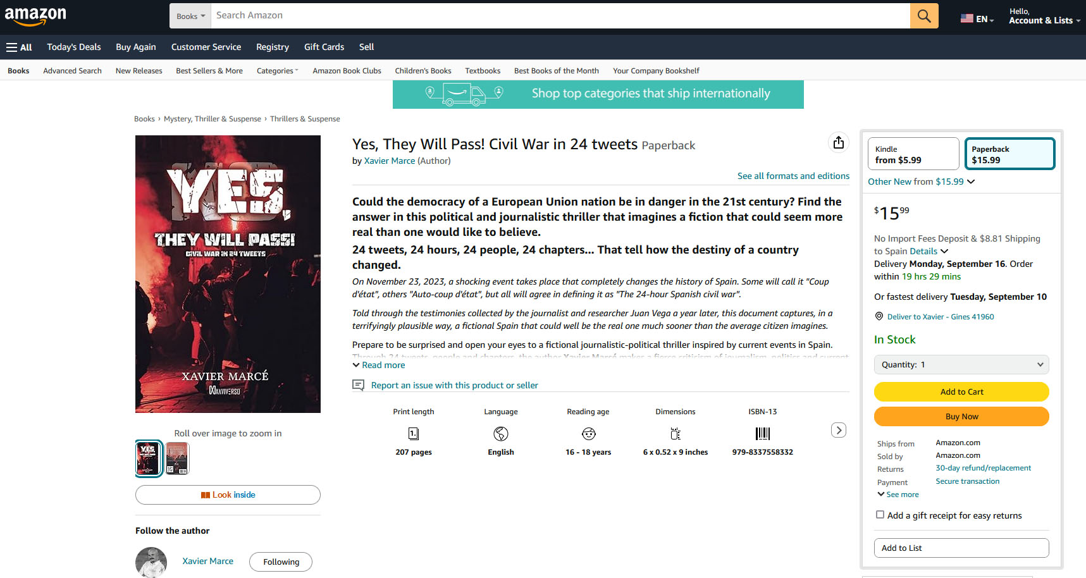The width and height of the screenshot is (1086, 578).
Task: Click the search magnifying glass icon
Action: point(923,15)
